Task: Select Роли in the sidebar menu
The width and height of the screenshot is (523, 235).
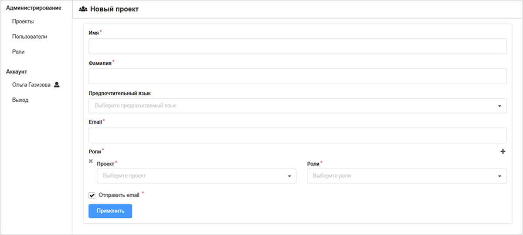Action: 18,52
